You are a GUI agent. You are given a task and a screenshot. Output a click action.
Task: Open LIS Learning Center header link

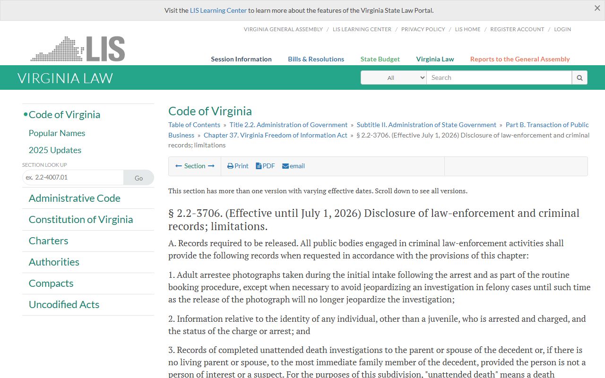362,29
